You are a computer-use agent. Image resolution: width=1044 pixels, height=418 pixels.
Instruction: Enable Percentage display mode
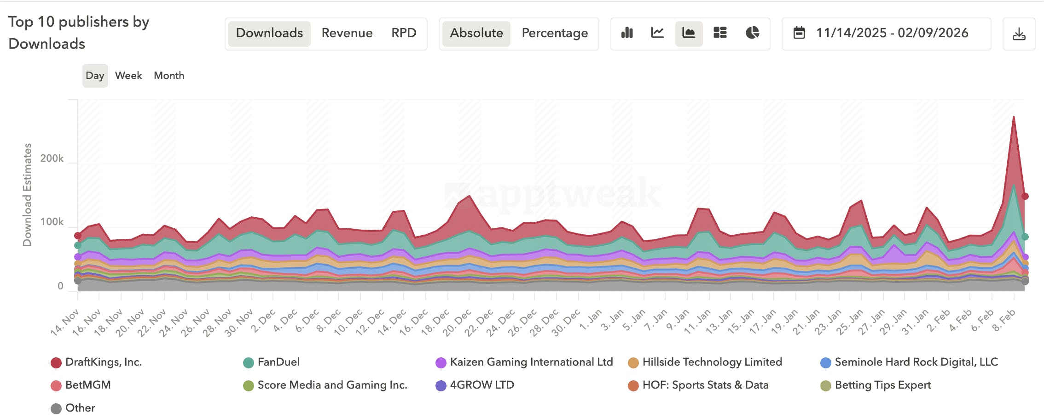coord(554,33)
